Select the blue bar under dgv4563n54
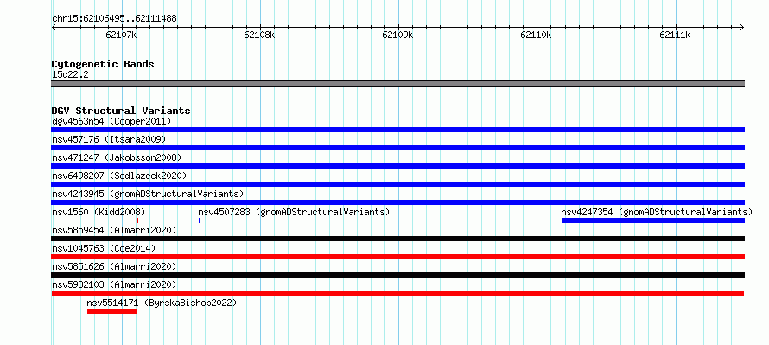Image resolution: width=769 pixels, height=345 pixels. [x=397, y=130]
